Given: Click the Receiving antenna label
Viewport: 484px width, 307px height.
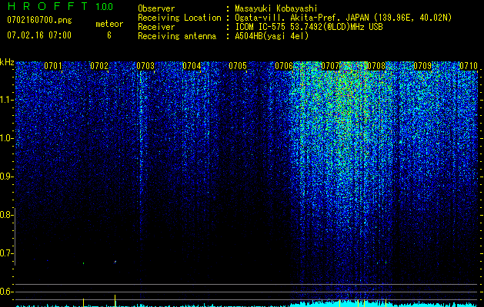Looking at the screenshot, I should coord(177,36).
